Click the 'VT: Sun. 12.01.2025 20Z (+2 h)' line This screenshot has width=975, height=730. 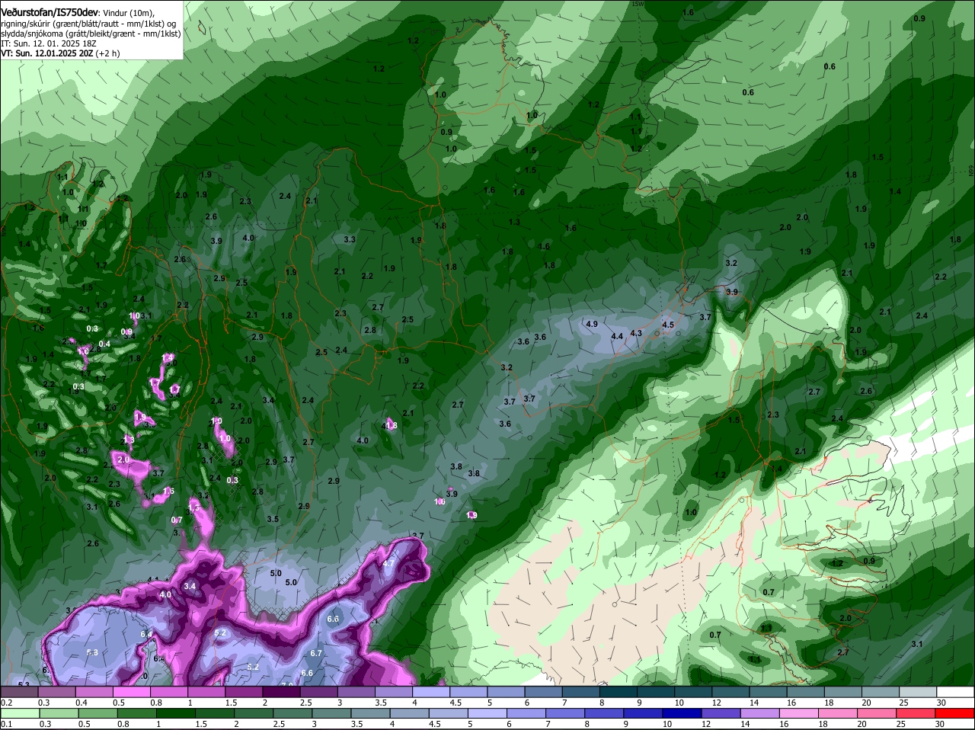(x=60, y=53)
